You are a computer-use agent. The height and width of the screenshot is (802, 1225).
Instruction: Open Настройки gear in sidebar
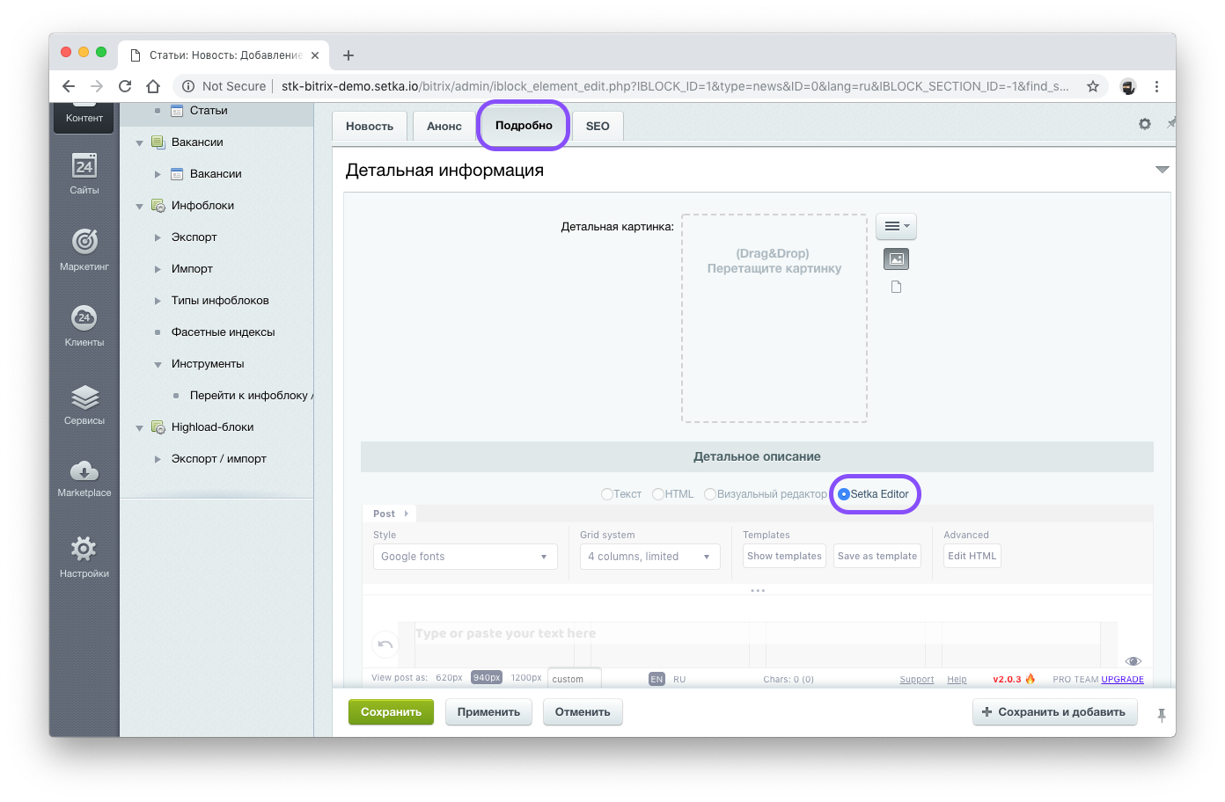[x=84, y=550]
